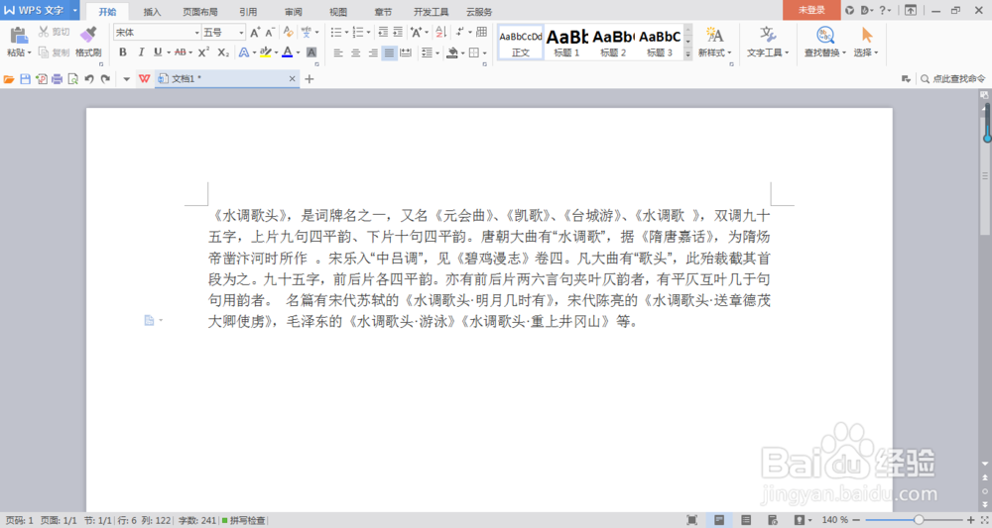Open the 引用 tab
Image resolution: width=992 pixels, height=528 pixels.
coord(248,11)
